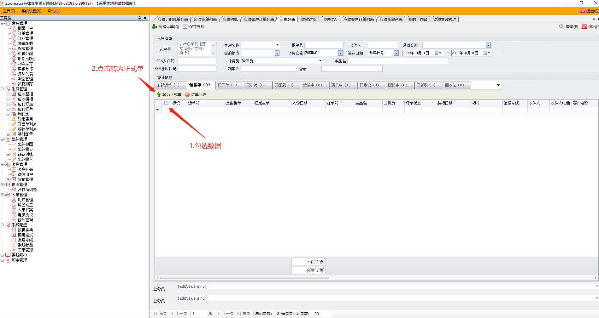Select the 已下单 (1) status tab
Screen dimensions: 599x318
[x=227, y=85]
